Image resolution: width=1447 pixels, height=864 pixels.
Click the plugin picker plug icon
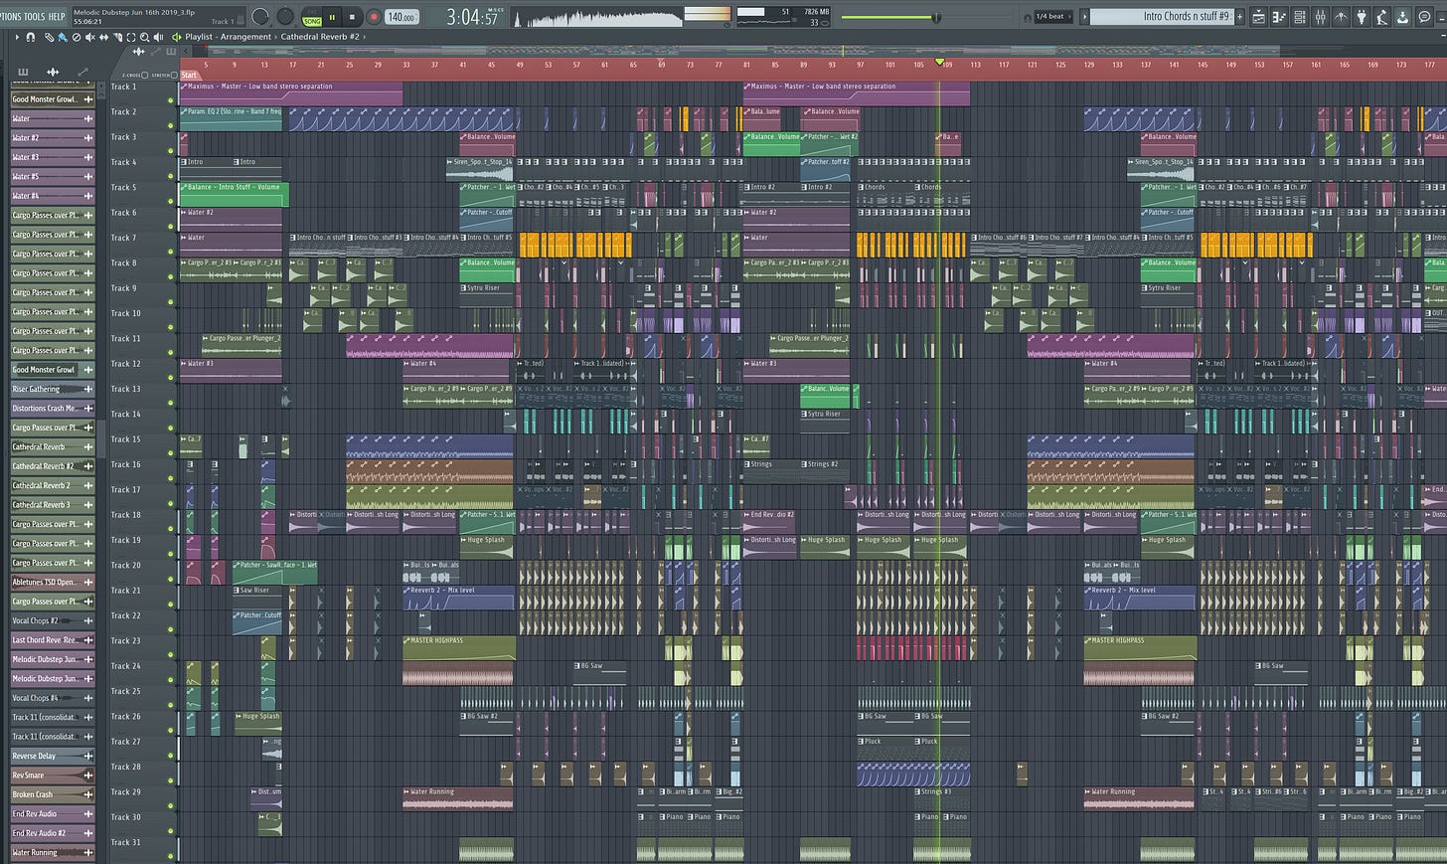pyautogui.click(x=1360, y=16)
